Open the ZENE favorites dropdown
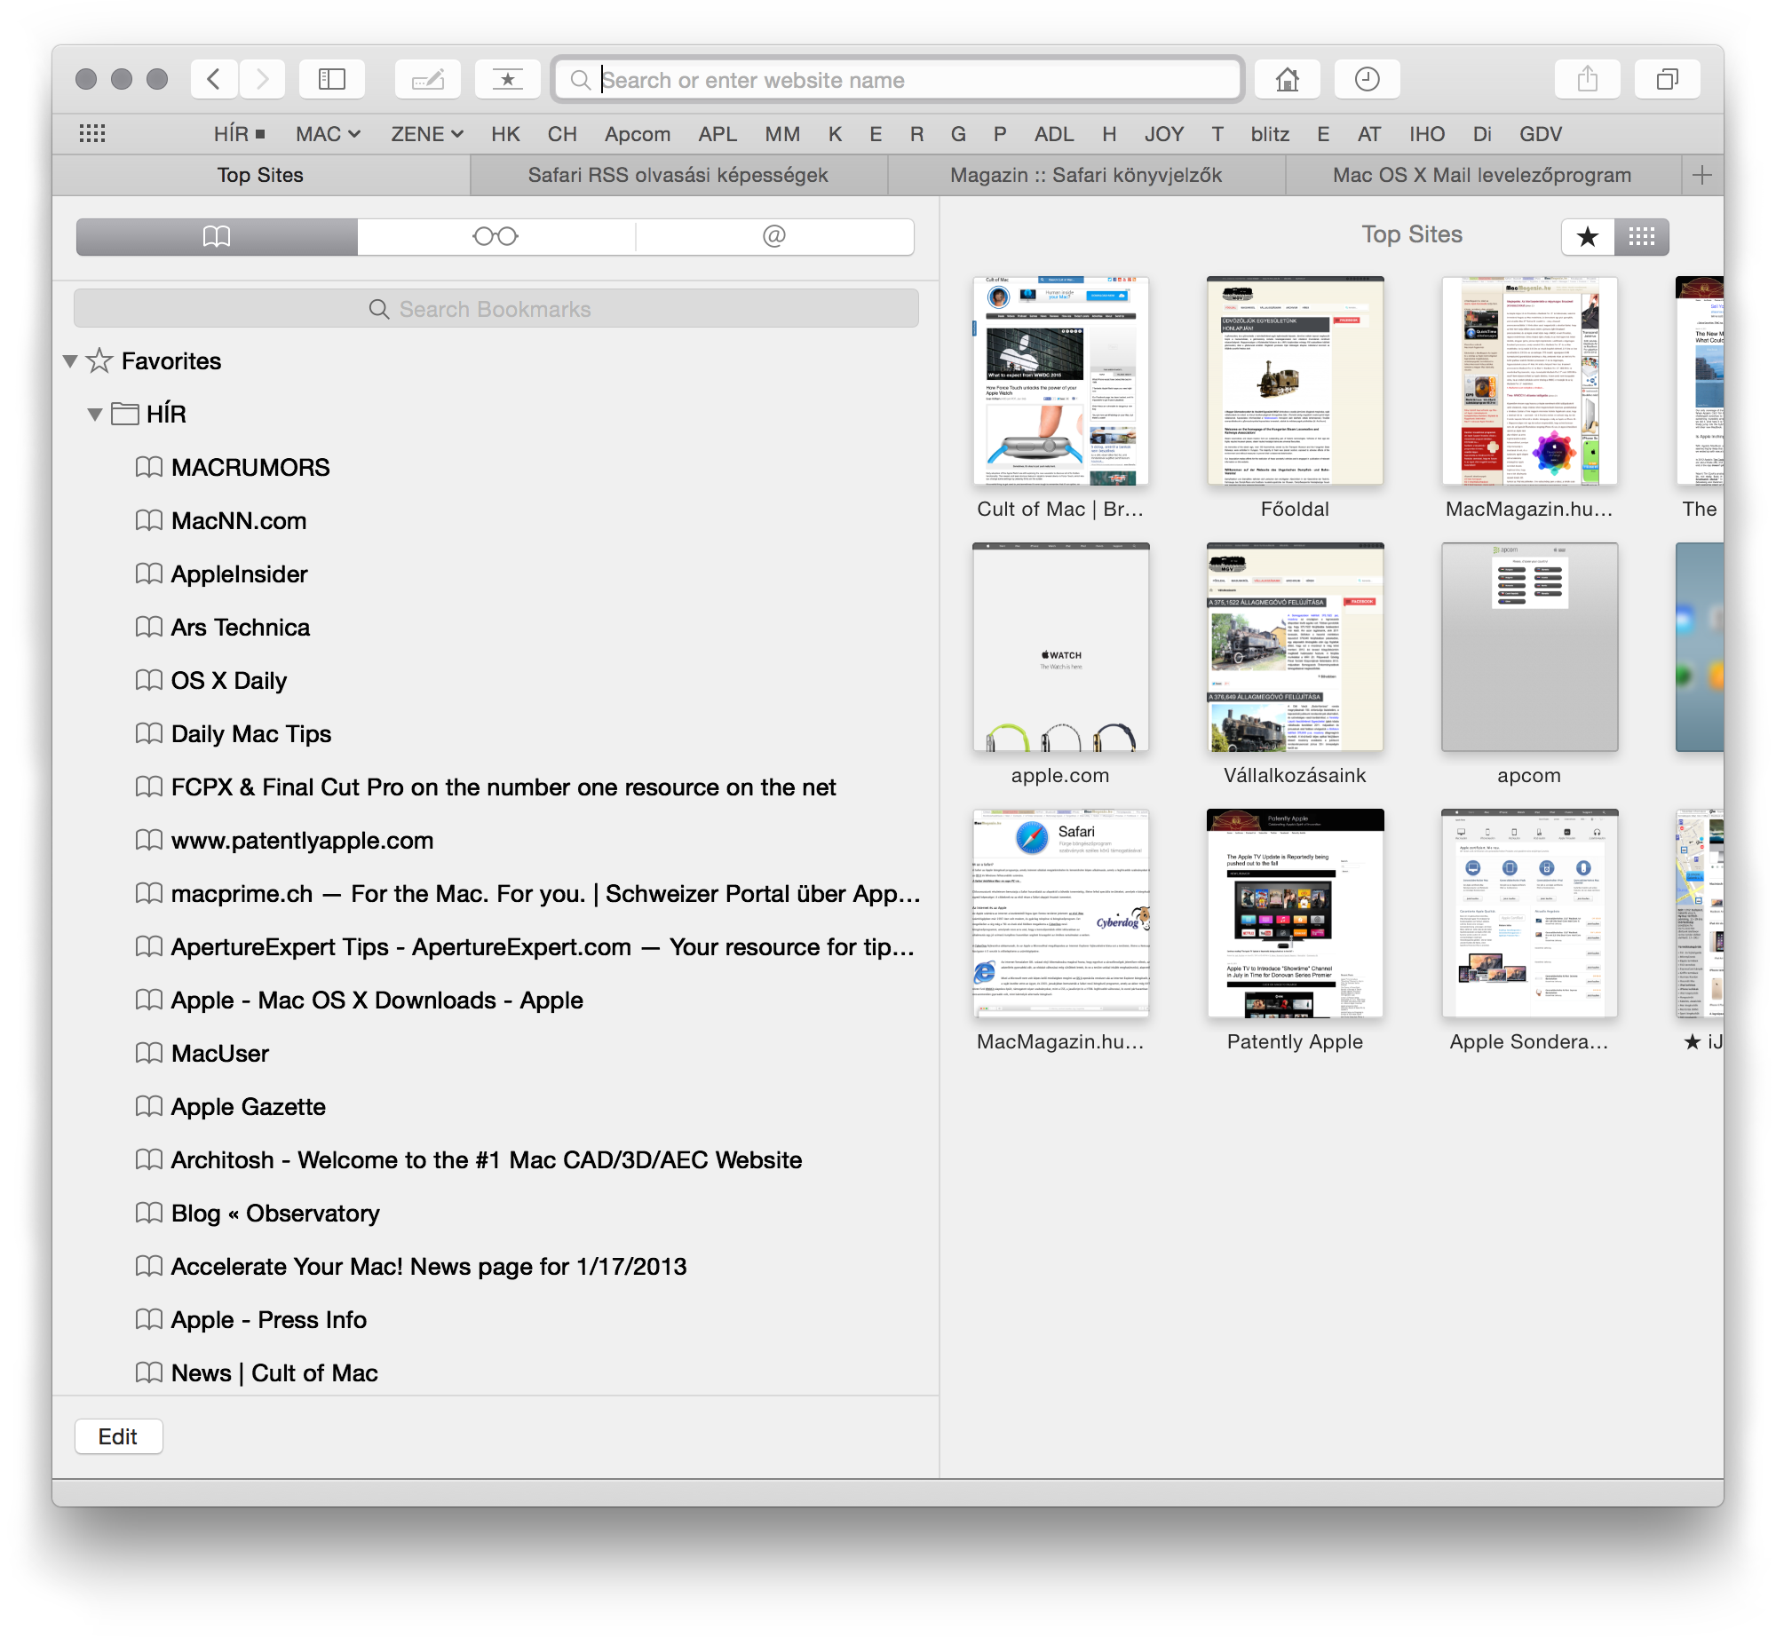Screen dimensions: 1776x1637 coord(427,134)
